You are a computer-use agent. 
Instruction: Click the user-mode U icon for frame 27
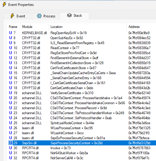tap(11, 133)
